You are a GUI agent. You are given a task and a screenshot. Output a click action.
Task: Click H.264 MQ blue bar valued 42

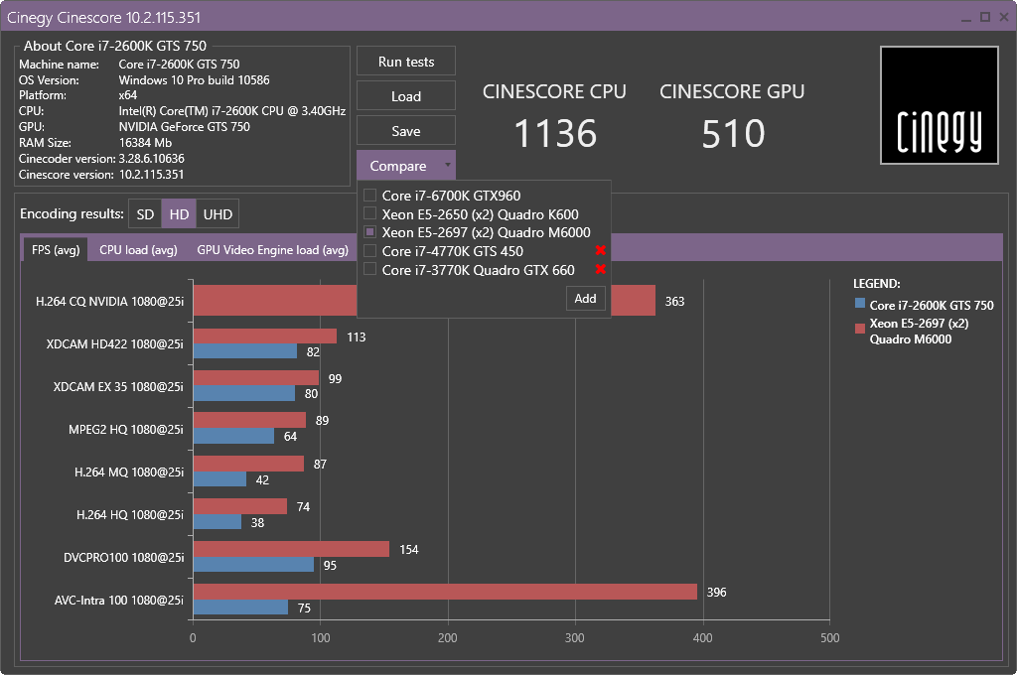[x=219, y=479]
